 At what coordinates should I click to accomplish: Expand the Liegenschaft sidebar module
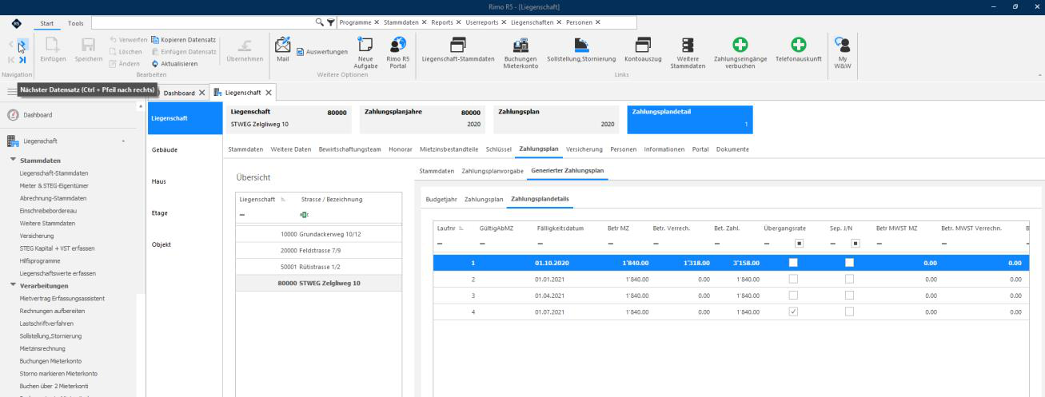(x=123, y=141)
